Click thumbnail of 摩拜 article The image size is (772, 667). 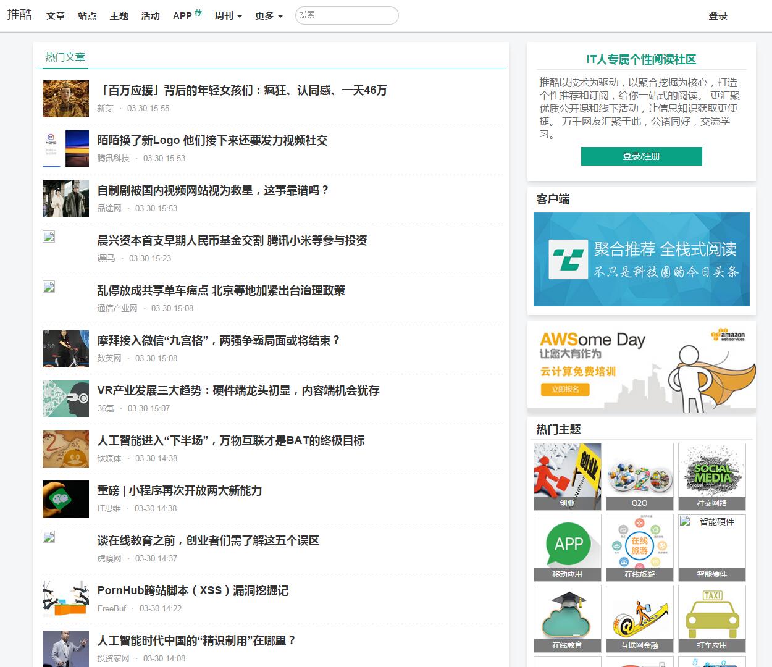tap(65, 349)
